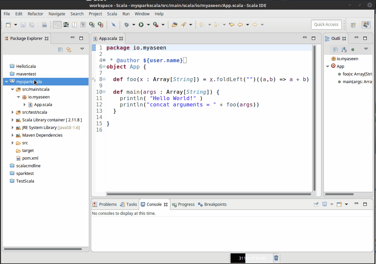Open the Refactor menu

coord(35,14)
